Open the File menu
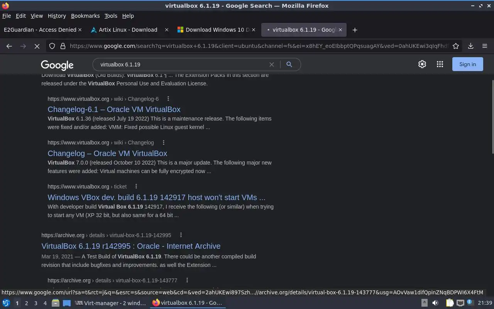Screen dimensions: 494x309 coord(7,16)
